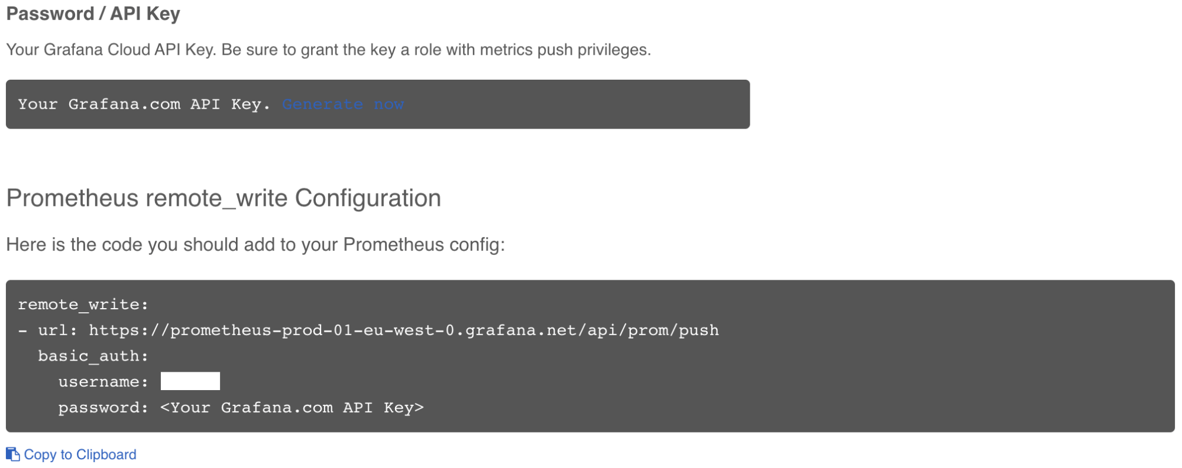This screenshot has width=1182, height=468.
Task: Click the clipboard icon beside Copy to Clipboard
Action: 12,454
